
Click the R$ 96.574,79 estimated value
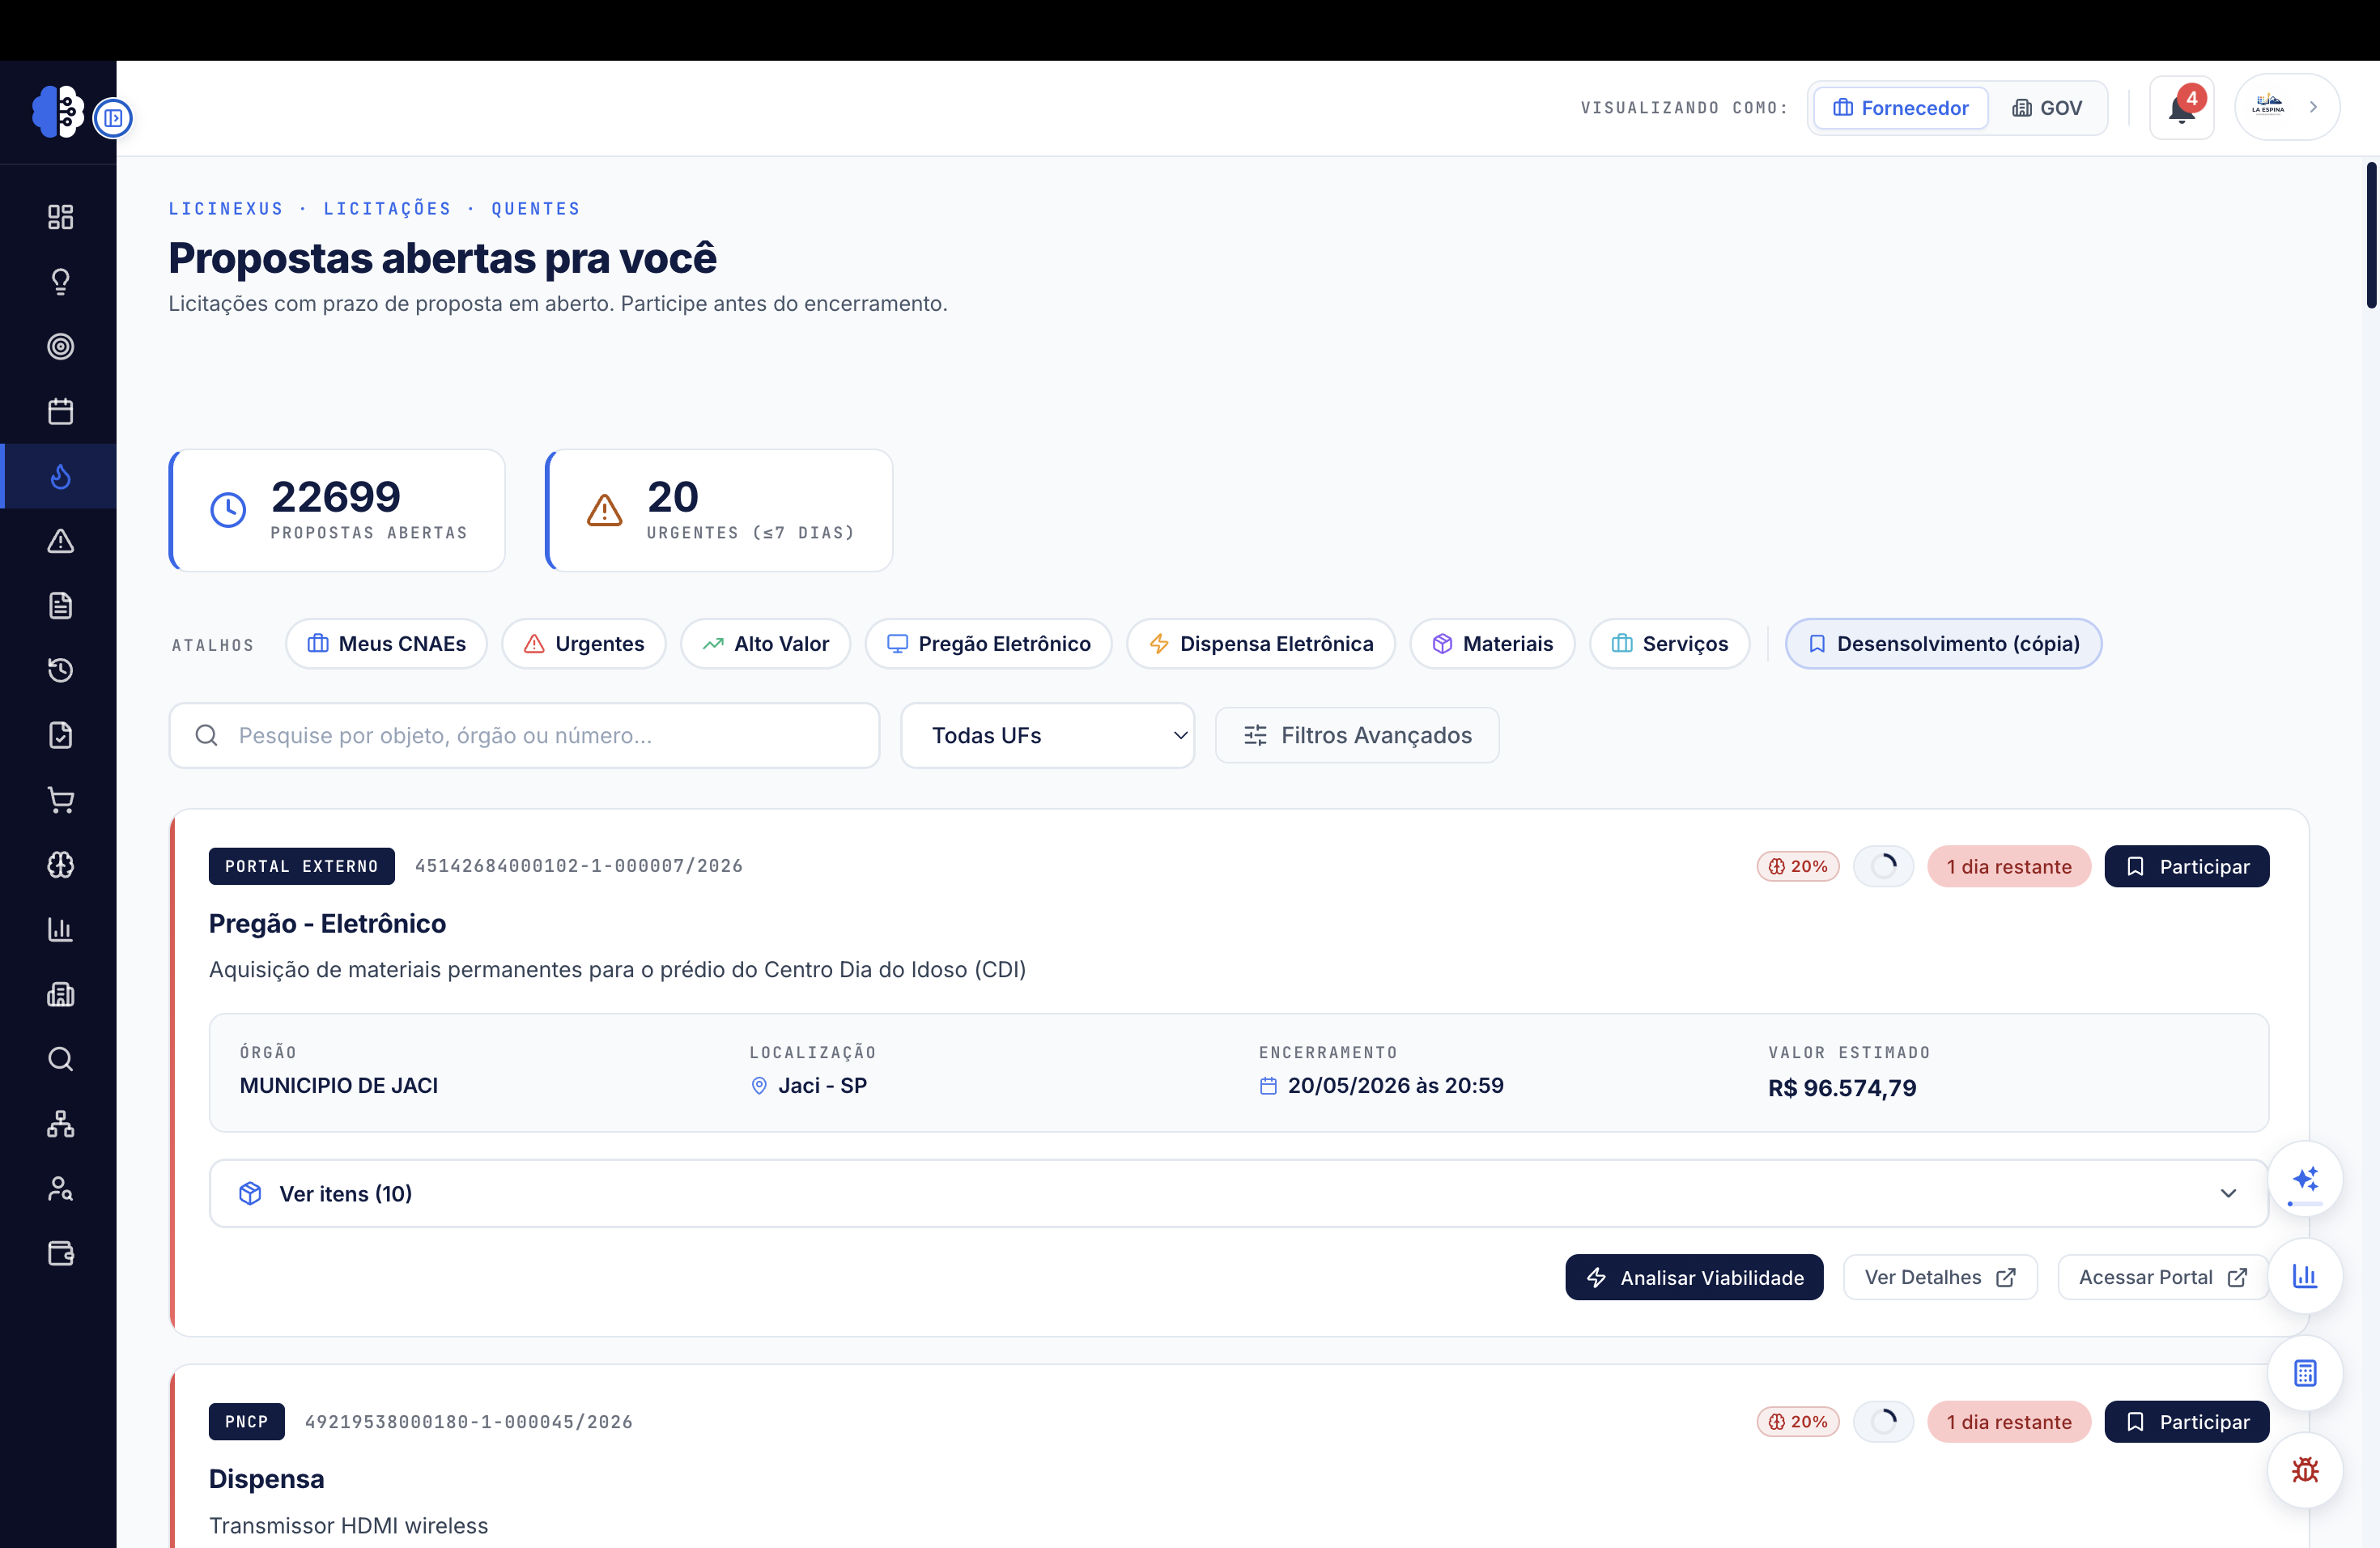tap(1842, 1088)
